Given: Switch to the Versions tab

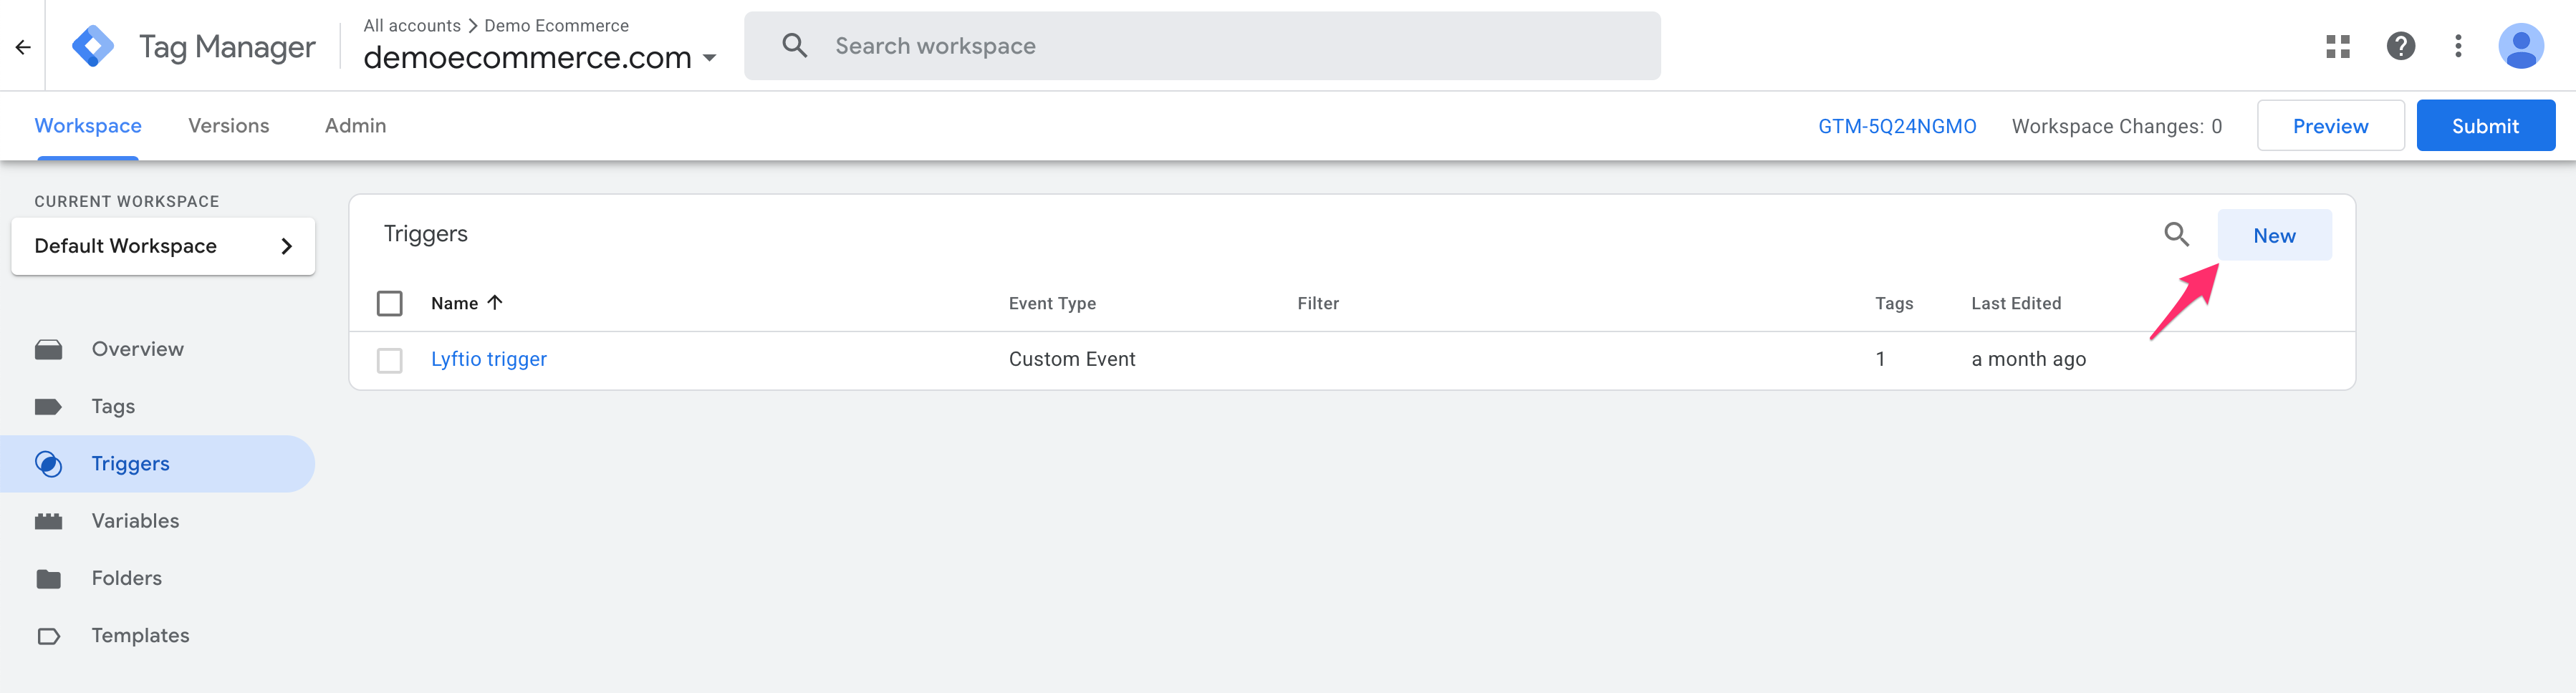Looking at the screenshot, I should [228, 126].
